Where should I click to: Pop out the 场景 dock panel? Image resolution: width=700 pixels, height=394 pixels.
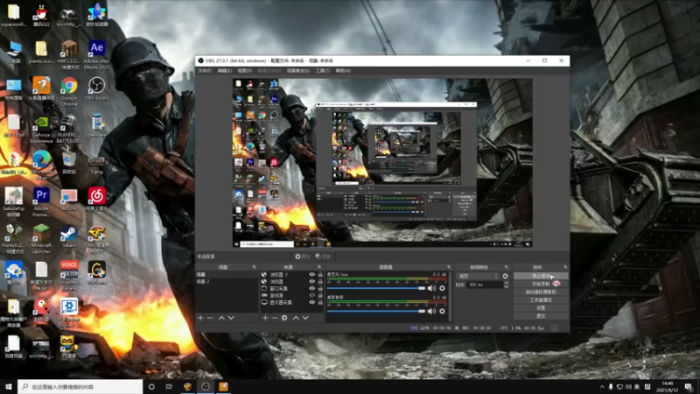[x=254, y=267]
